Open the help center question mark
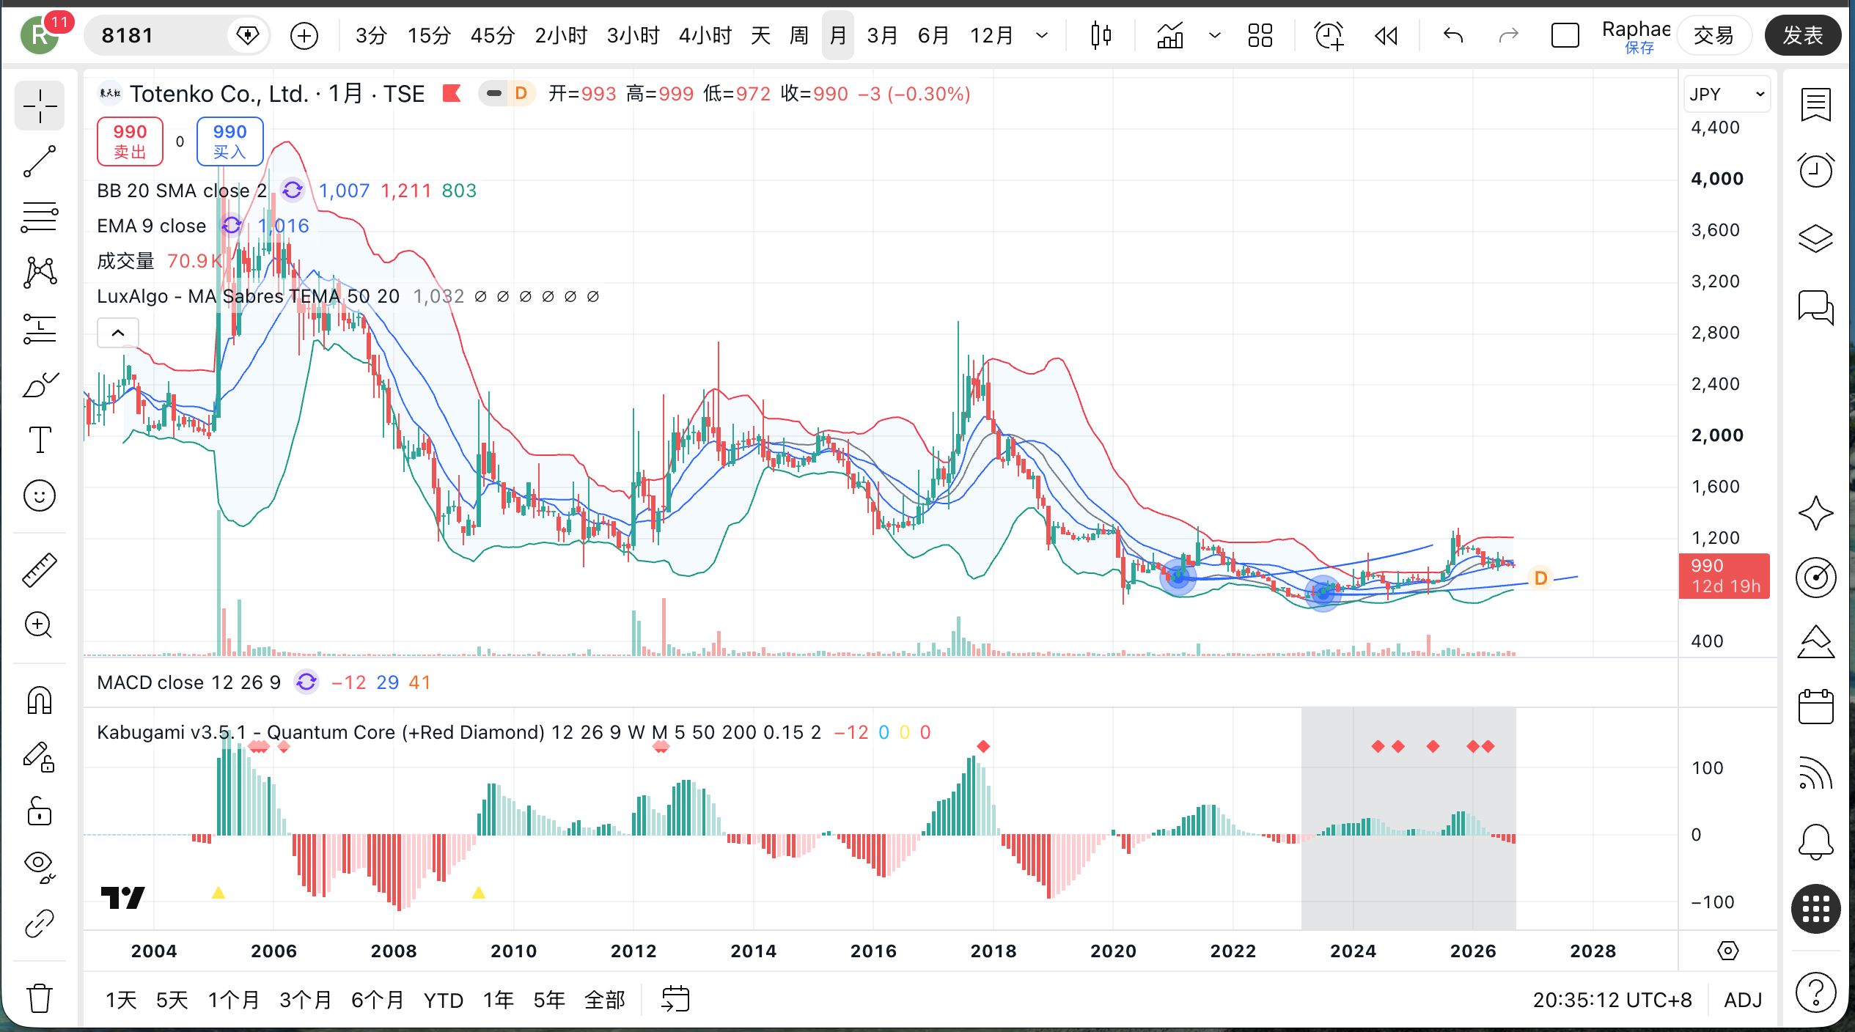Viewport: 1855px width, 1032px height. pyautogui.click(x=1815, y=992)
